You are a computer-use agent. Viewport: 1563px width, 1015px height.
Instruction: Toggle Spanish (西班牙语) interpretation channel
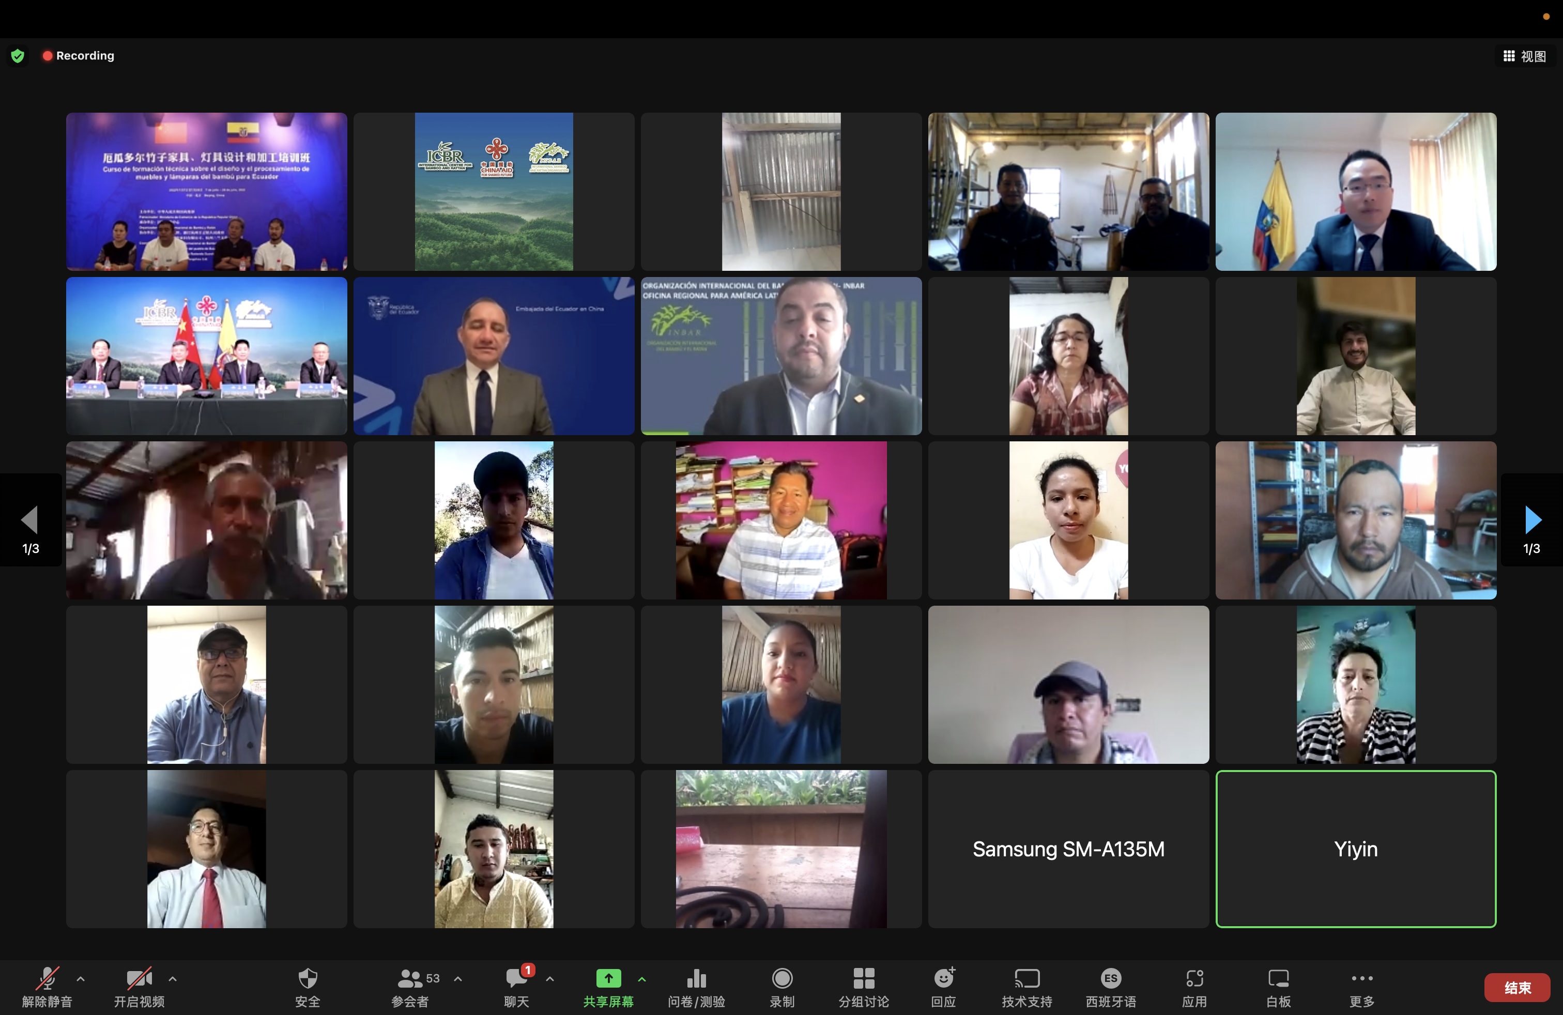coord(1111,978)
